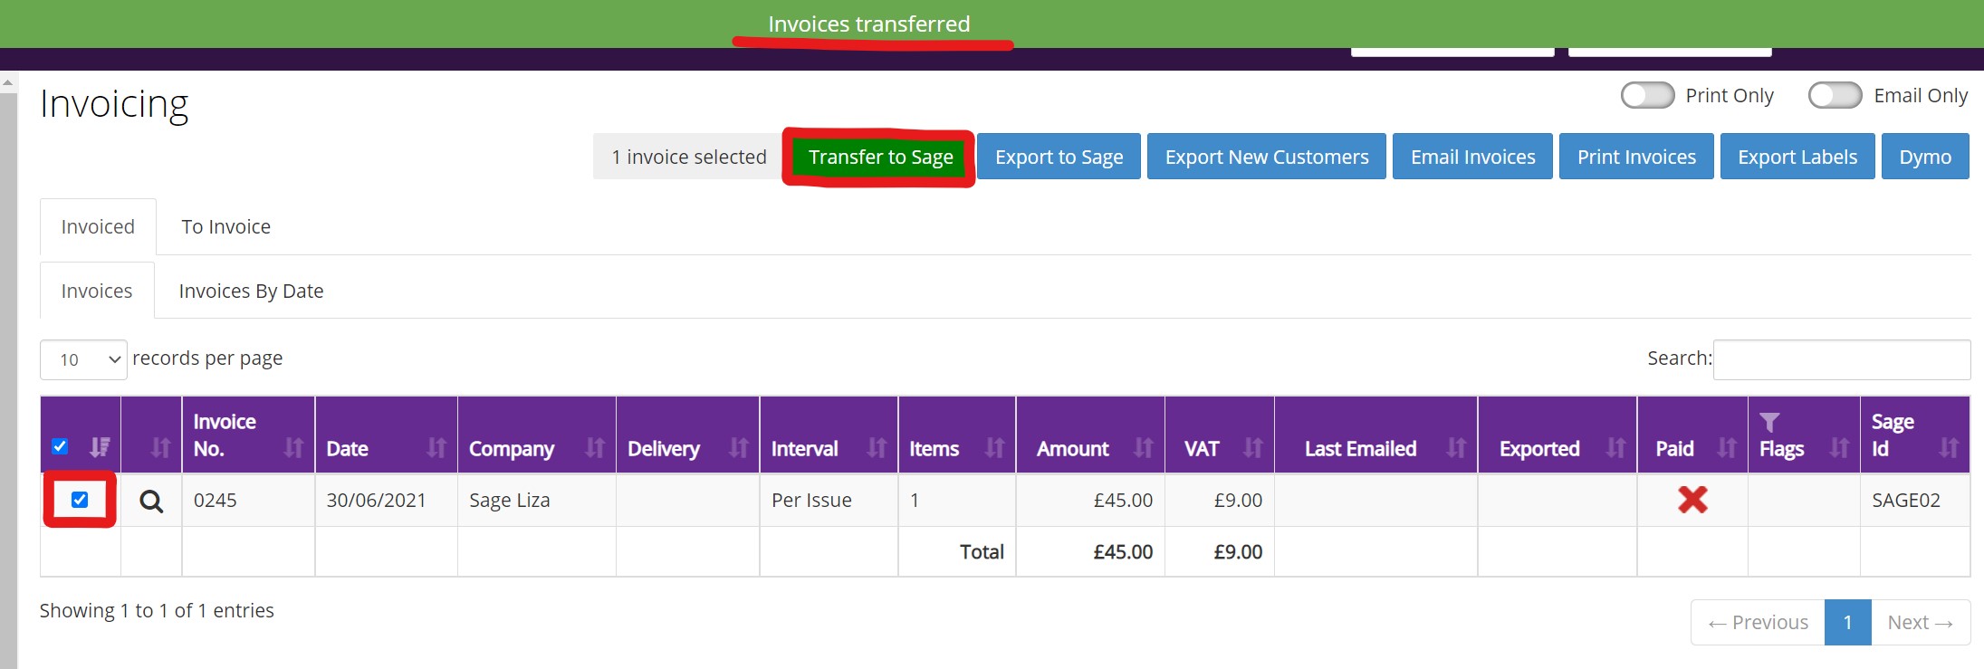Open the Invoices By Date sub-tab
This screenshot has width=1984, height=669.
click(x=251, y=291)
